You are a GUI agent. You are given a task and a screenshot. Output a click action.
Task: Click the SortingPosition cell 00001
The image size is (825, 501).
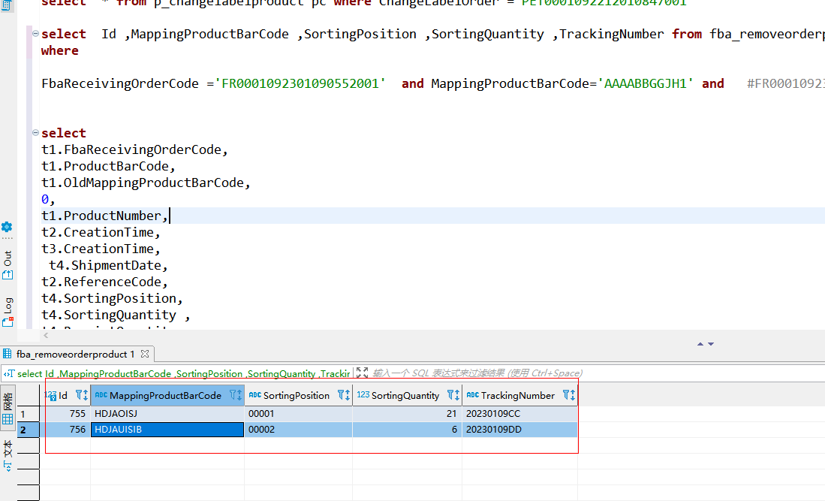(298, 414)
